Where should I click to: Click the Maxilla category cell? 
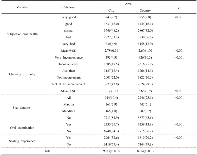tap(69, 104)
